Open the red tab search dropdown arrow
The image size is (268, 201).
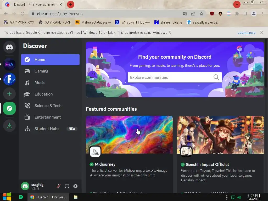(x=237, y=4)
